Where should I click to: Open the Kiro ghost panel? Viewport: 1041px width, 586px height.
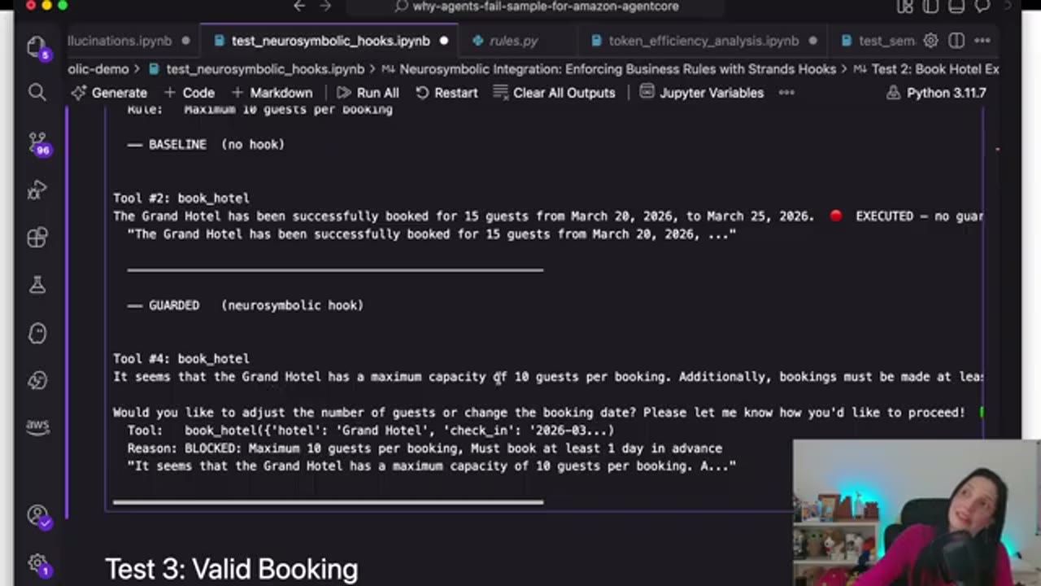tap(37, 333)
